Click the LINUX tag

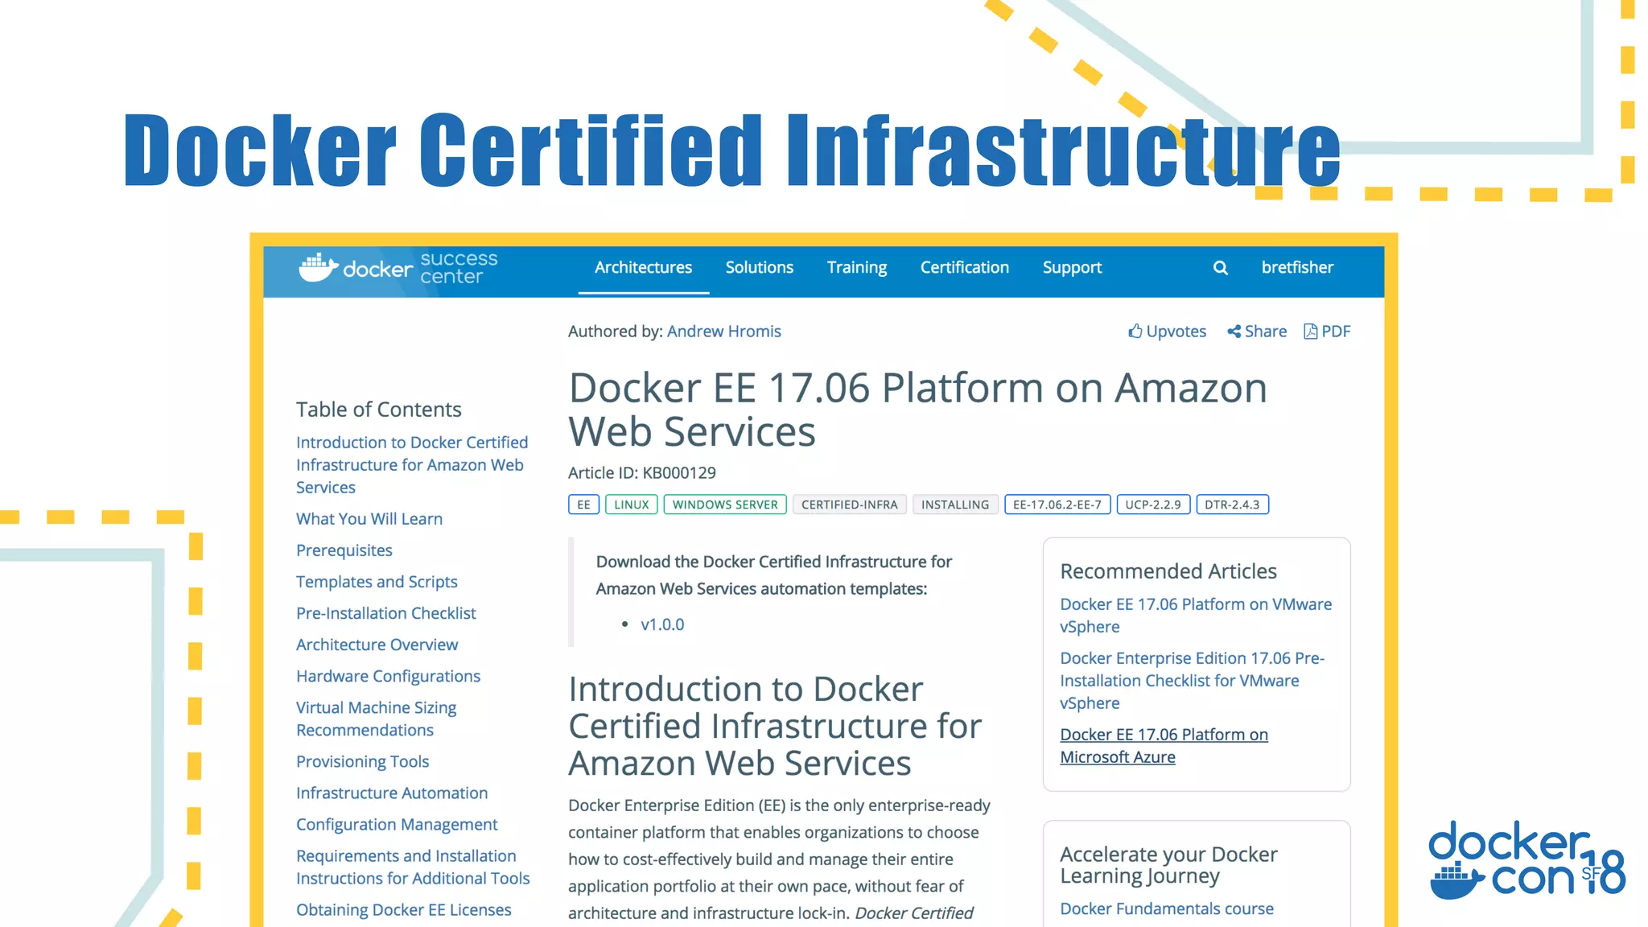point(632,505)
